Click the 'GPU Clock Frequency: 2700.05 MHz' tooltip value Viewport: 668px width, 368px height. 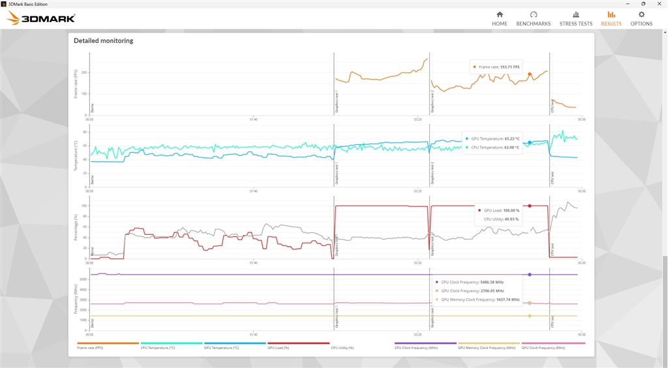tap(472, 291)
